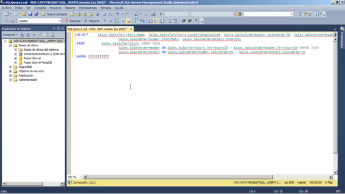Click Comment out selected lines icon
This screenshot has width=345, height=194.
[170, 21]
